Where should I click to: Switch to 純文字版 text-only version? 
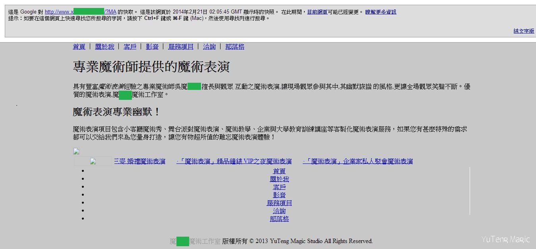524,31
